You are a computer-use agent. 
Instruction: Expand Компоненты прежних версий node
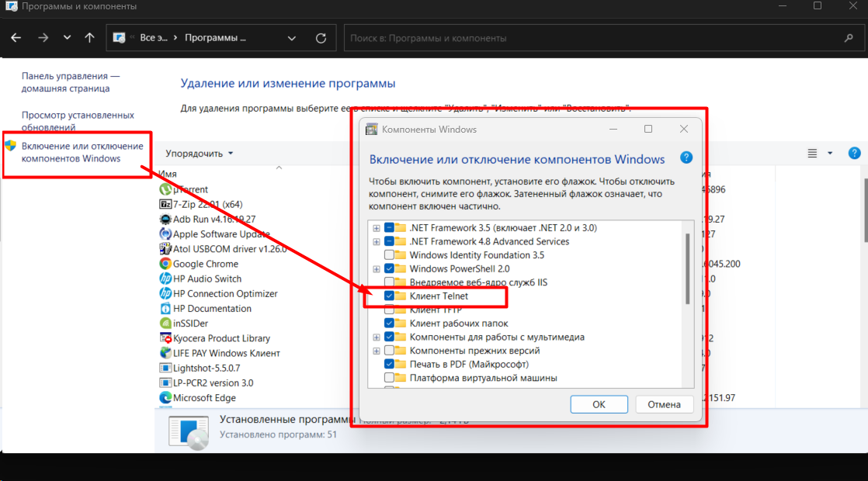pos(377,351)
